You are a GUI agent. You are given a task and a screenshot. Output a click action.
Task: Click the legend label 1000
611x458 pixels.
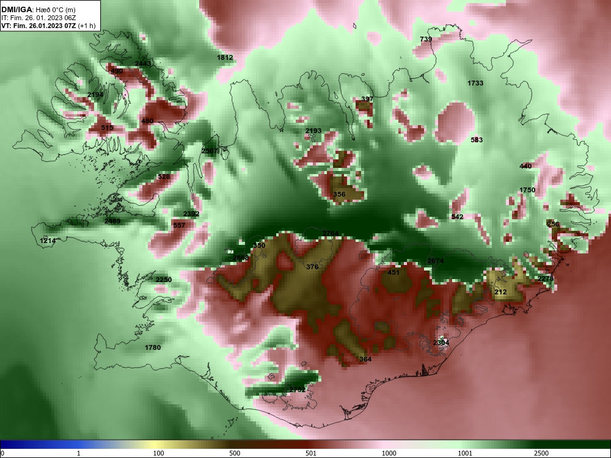[389, 453]
